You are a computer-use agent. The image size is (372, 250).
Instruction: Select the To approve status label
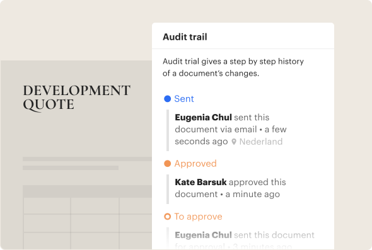(x=199, y=217)
